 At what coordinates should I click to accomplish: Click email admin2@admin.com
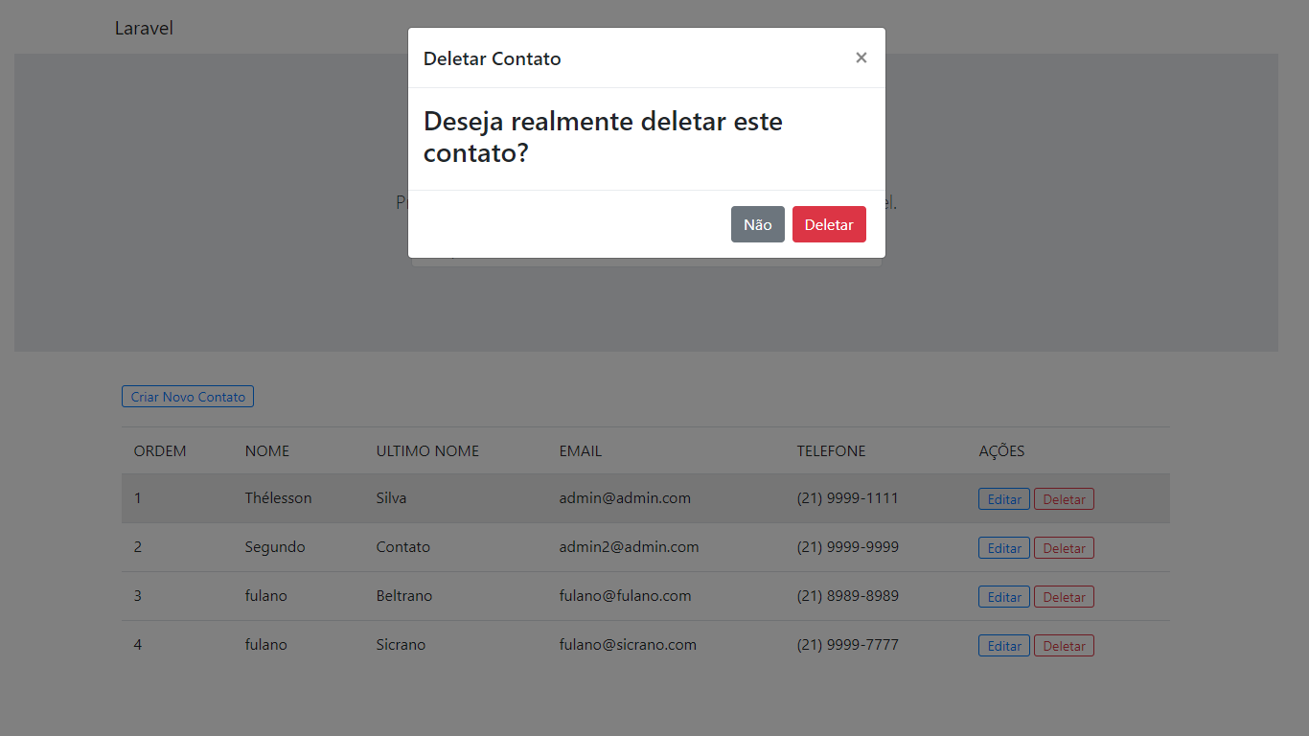630,547
